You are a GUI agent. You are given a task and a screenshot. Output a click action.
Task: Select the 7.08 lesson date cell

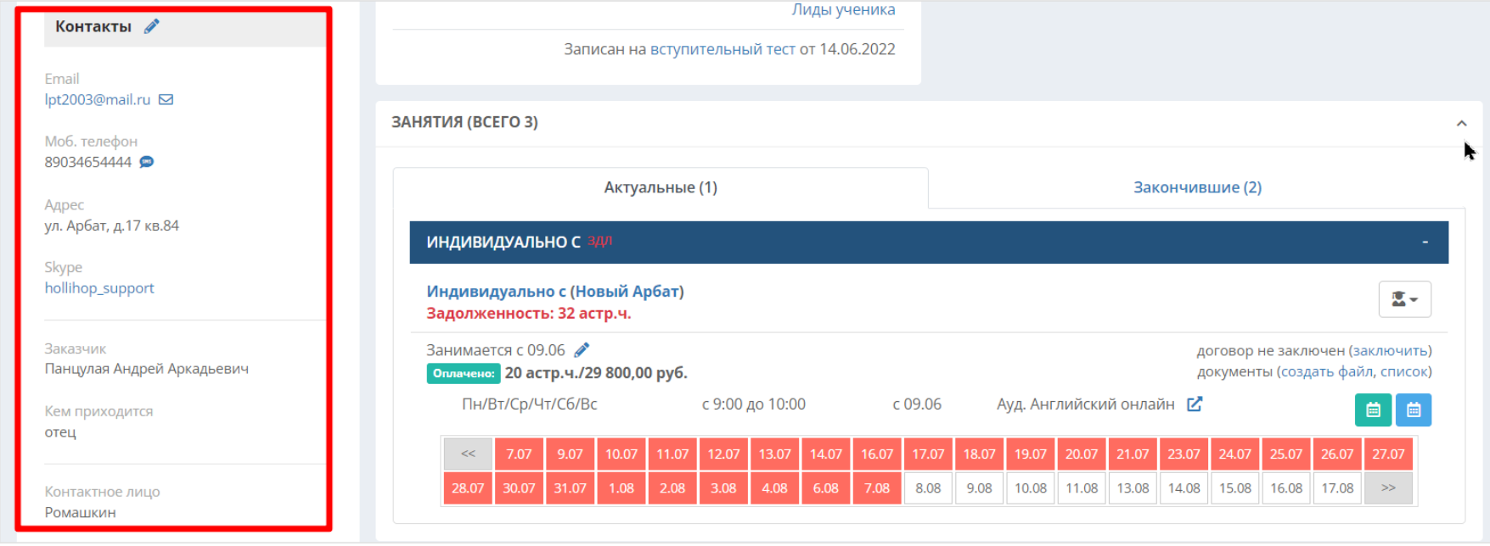pos(877,488)
